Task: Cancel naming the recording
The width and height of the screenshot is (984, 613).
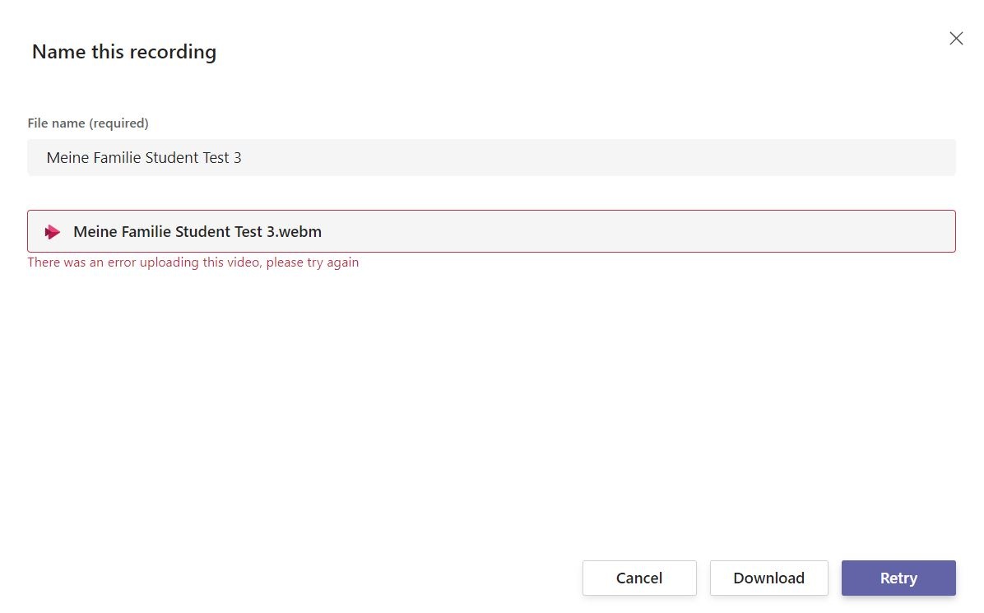Action: point(638,578)
